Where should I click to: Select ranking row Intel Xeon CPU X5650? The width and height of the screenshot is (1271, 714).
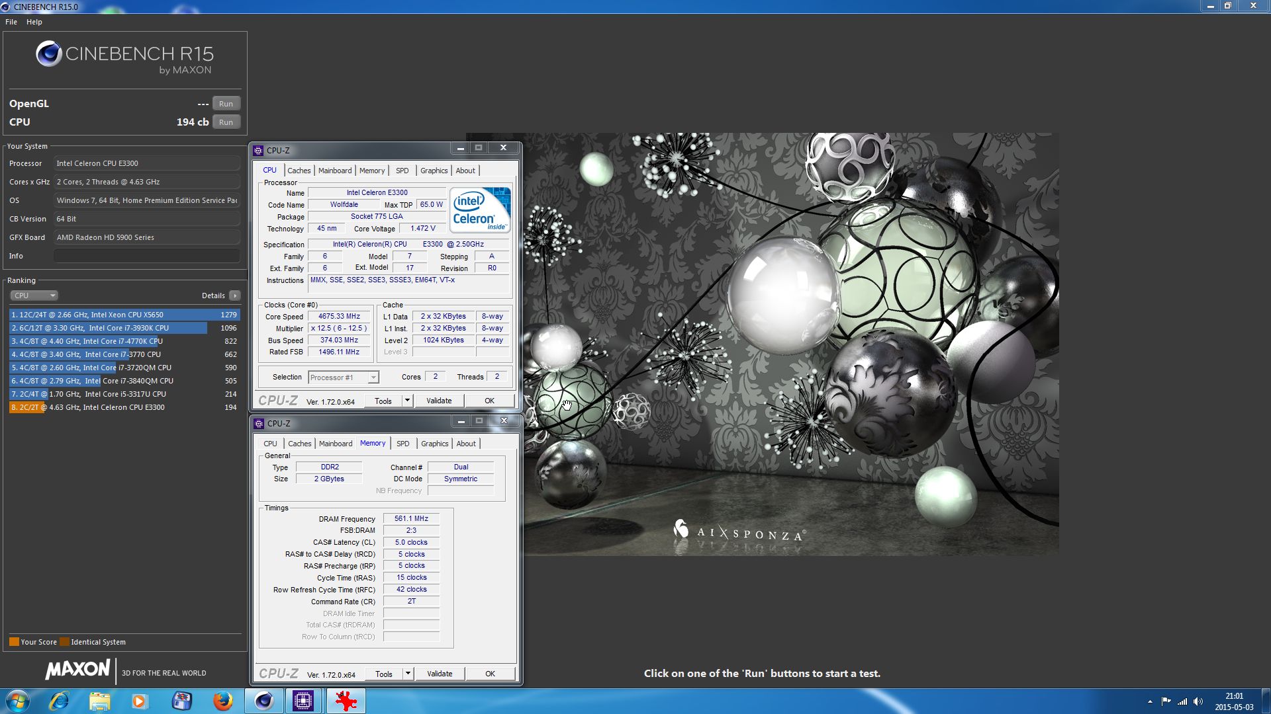tap(124, 315)
